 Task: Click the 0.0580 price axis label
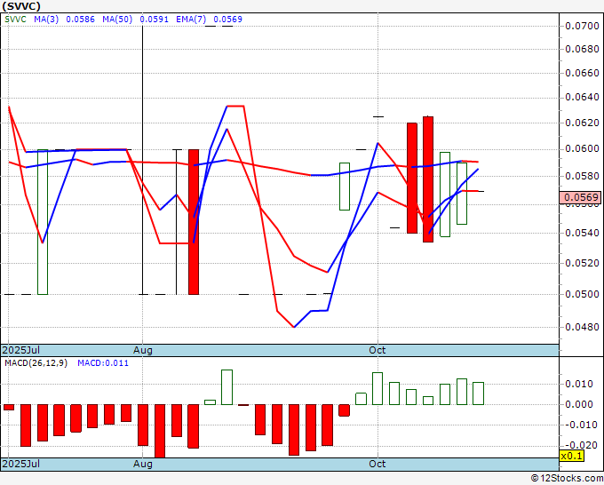tap(582, 177)
